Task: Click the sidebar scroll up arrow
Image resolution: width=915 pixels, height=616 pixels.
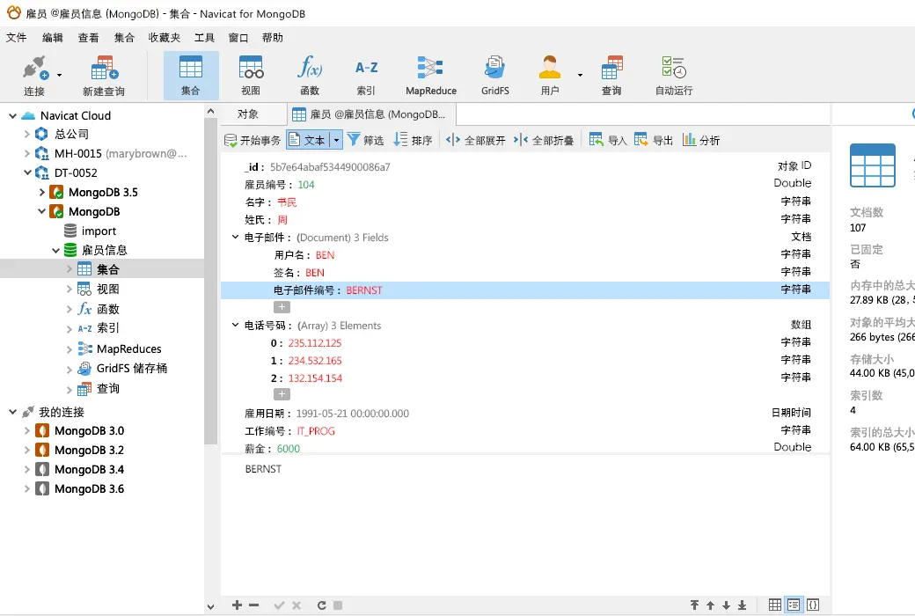Action: [210, 111]
